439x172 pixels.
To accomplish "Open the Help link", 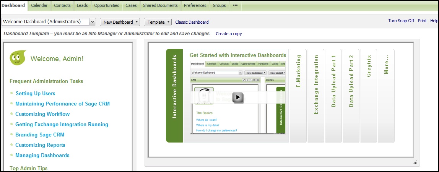I will tap(434, 21).
